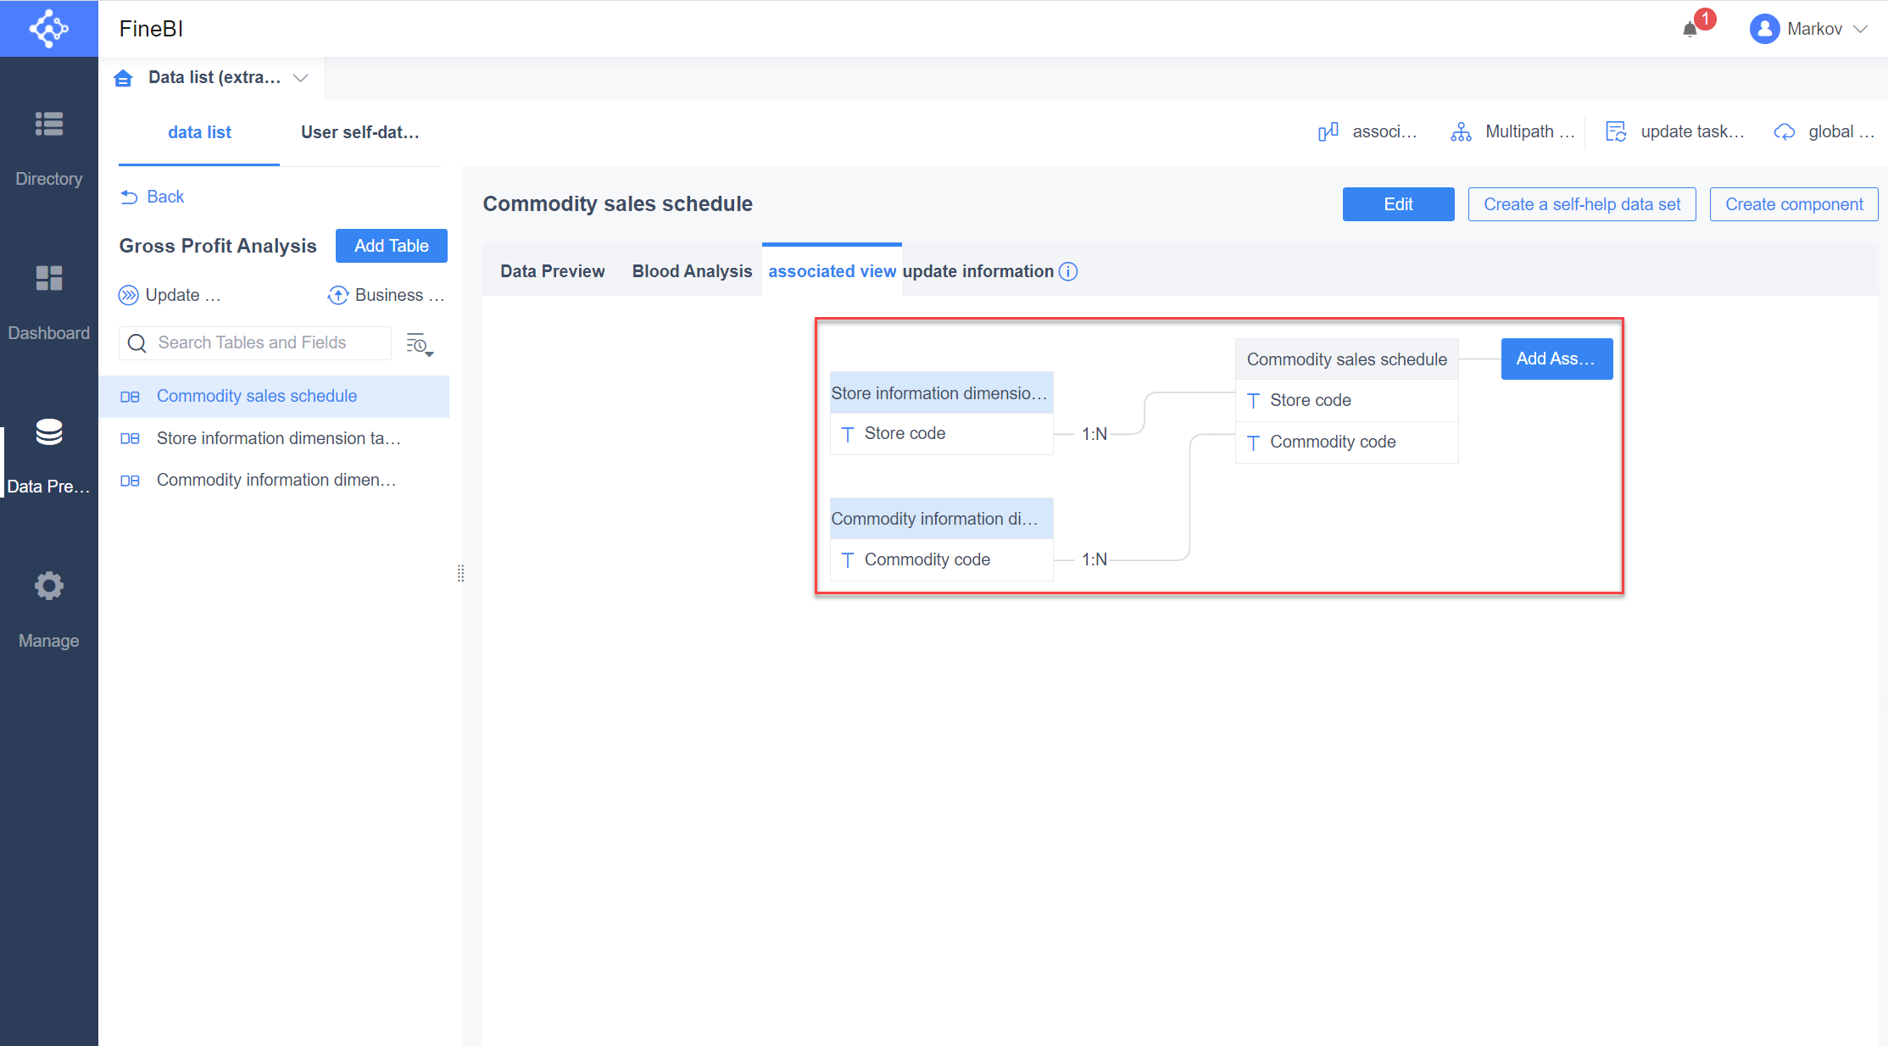Click the Commodity information dimension header in diagram
Image resolution: width=1888 pixels, height=1046 pixels.
pyautogui.click(x=941, y=519)
